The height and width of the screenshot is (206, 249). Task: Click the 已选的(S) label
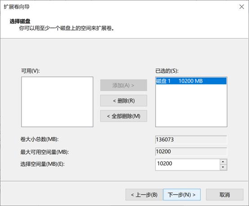[167, 71]
